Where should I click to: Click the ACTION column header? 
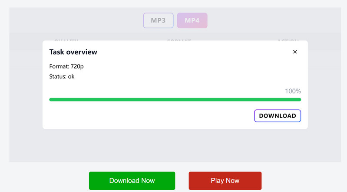[x=288, y=39]
